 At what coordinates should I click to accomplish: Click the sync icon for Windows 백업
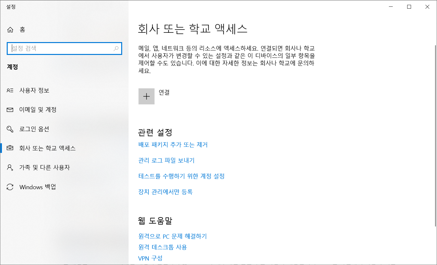(10, 187)
